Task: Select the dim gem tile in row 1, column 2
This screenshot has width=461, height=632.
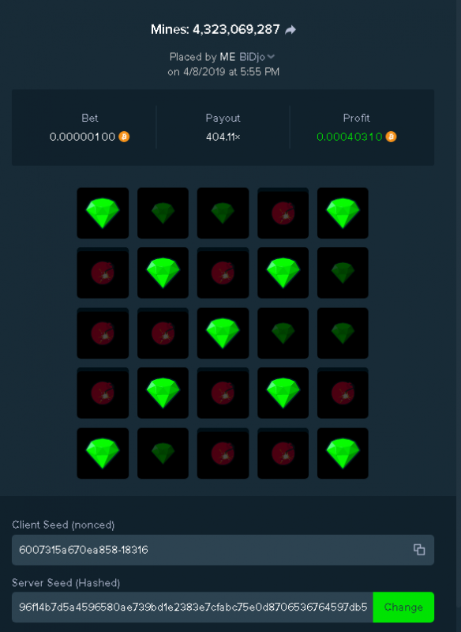Action: coord(163,213)
